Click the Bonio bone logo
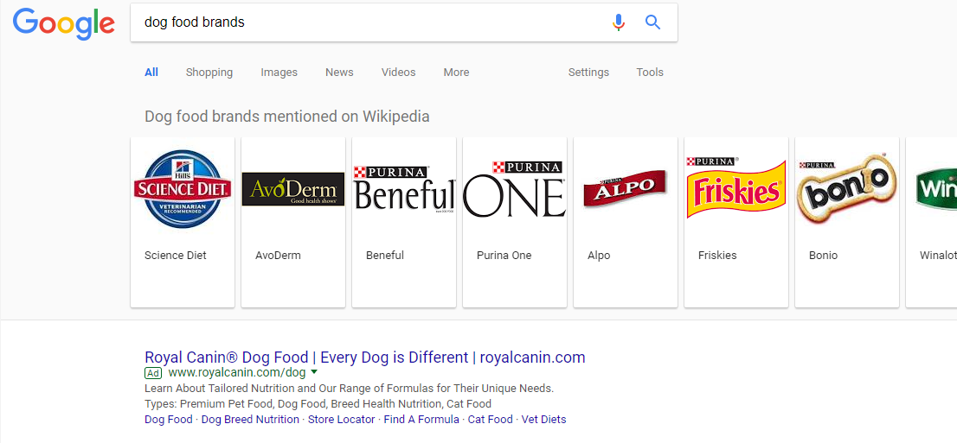 coord(847,189)
